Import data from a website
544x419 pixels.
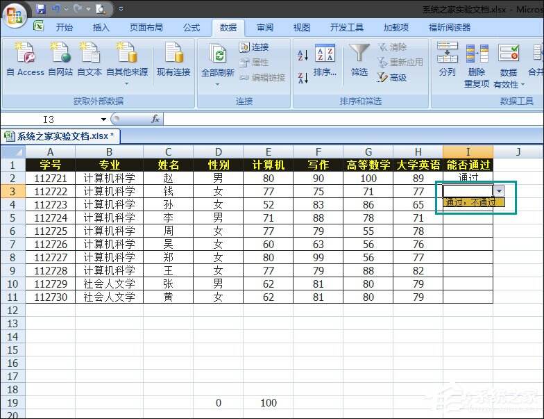click(x=60, y=59)
